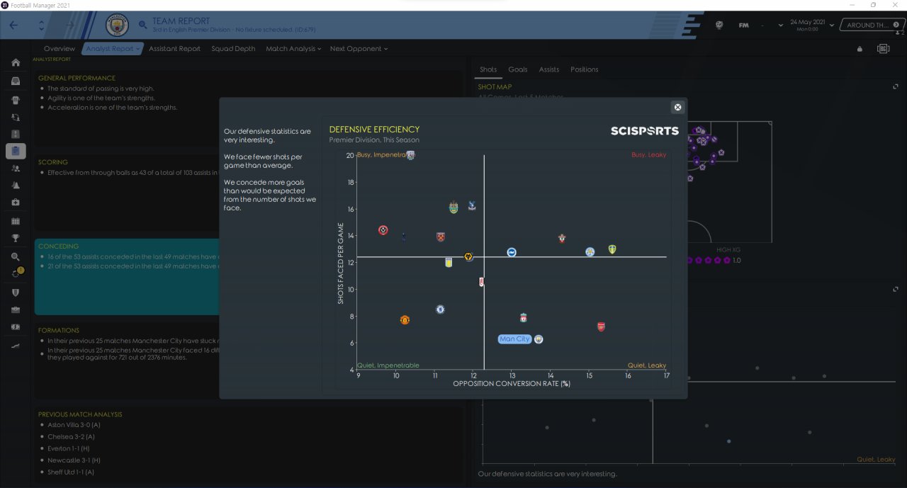Viewport: 907px width, 488px height.
Task: Go to Home from sidebar icon
Action: point(16,62)
